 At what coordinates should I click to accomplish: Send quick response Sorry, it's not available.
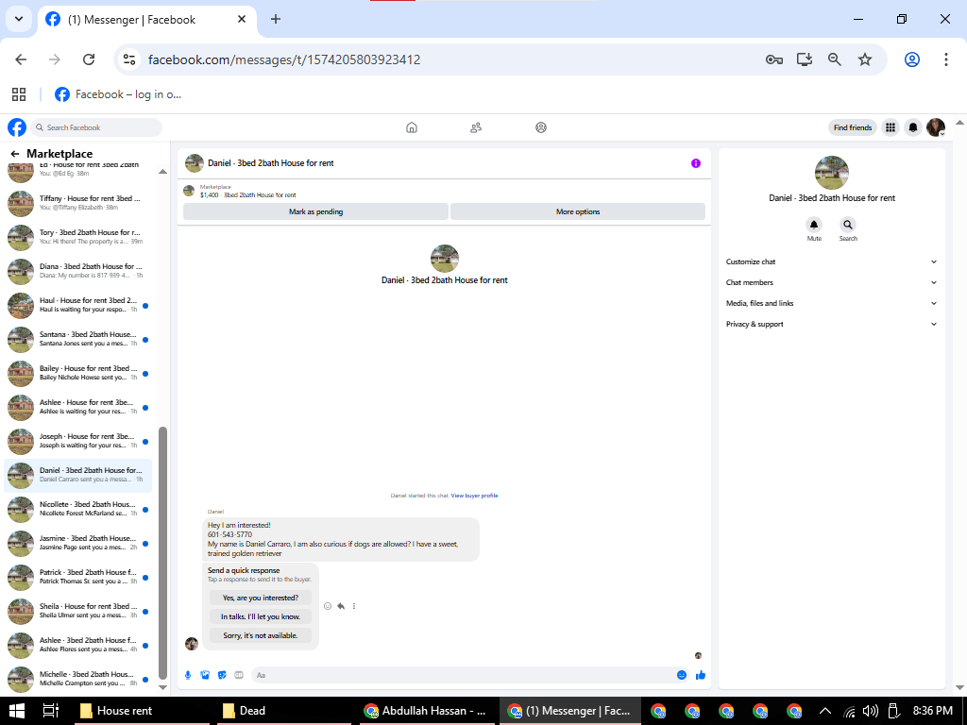coord(261,635)
